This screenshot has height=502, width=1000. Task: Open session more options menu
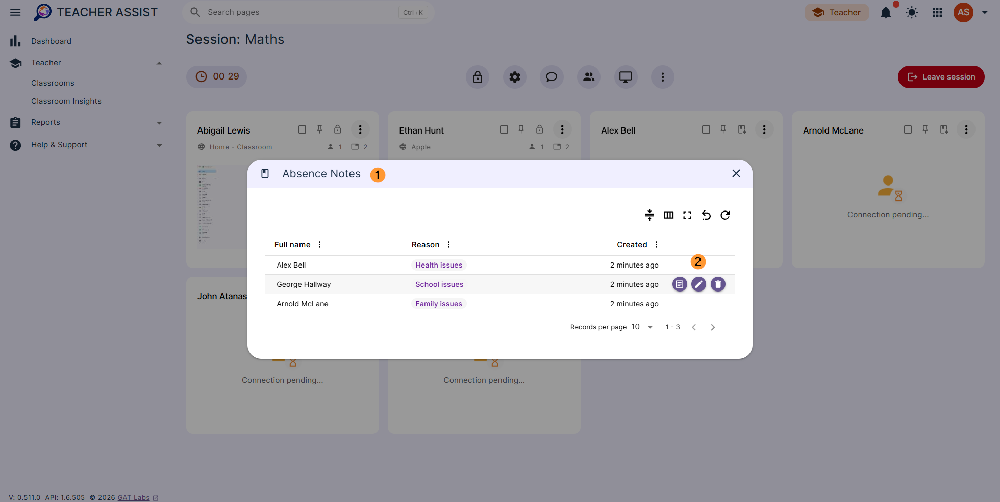(663, 77)
